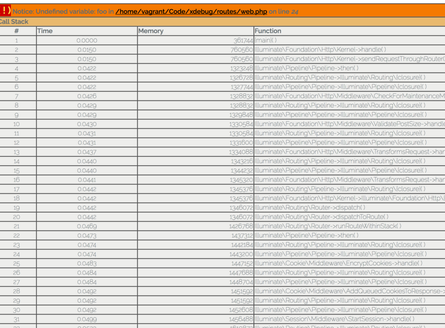The width and height of the screenshot is (445, 328).
Task: Click memory value 1326728
Action: [x=242, y=78]
